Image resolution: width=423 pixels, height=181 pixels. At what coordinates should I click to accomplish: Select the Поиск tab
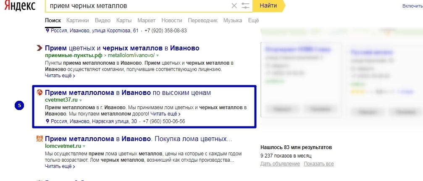(53, 21)
